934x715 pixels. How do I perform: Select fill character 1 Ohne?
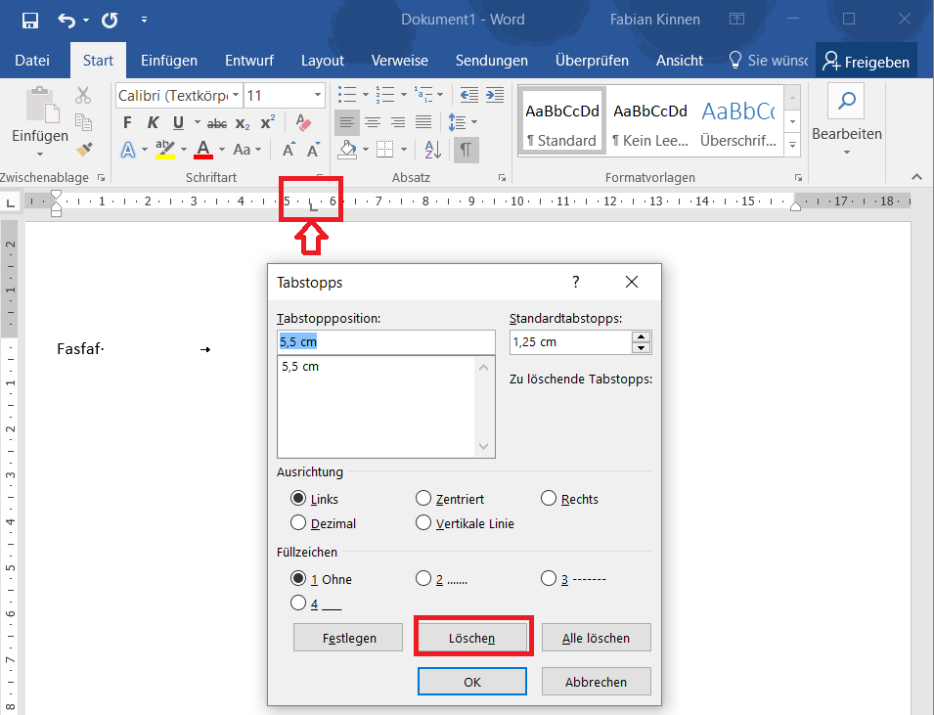(298, 578)
